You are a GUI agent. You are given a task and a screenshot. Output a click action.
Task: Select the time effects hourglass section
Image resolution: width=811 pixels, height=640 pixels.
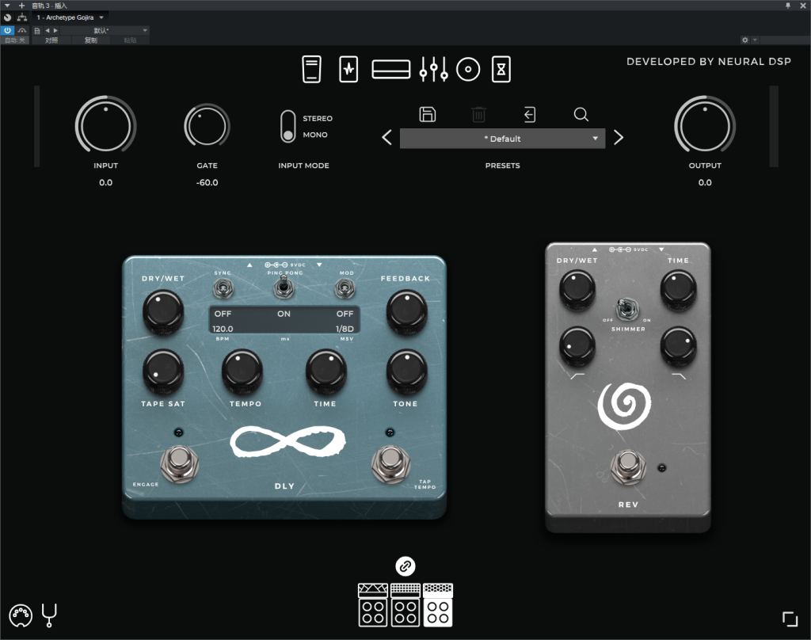pyautogui.click(x=501, y=70)
